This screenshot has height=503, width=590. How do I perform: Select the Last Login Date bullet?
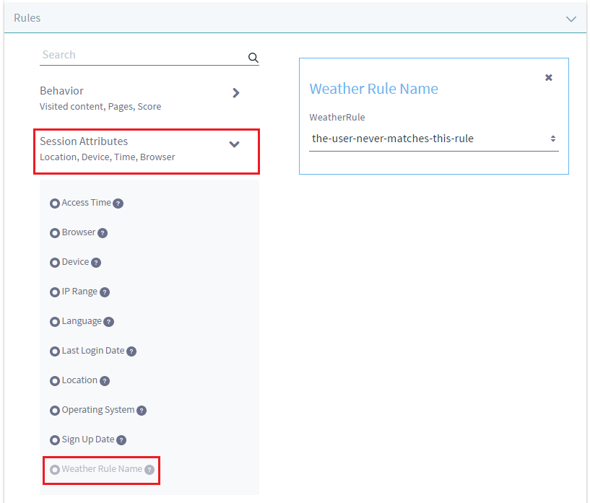click(55, 351)
